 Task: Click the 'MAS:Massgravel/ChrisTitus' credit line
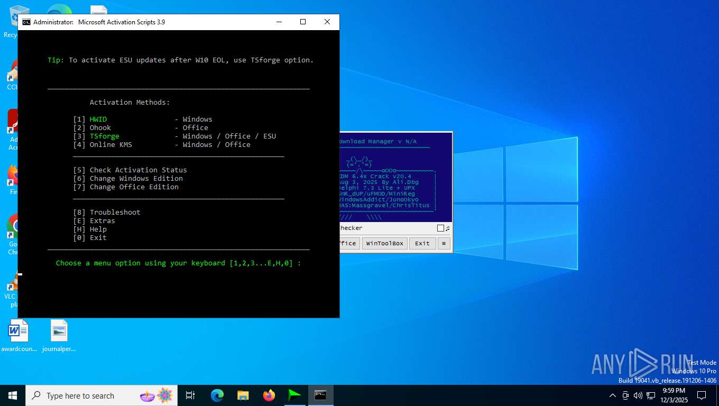tap(386, 205)
